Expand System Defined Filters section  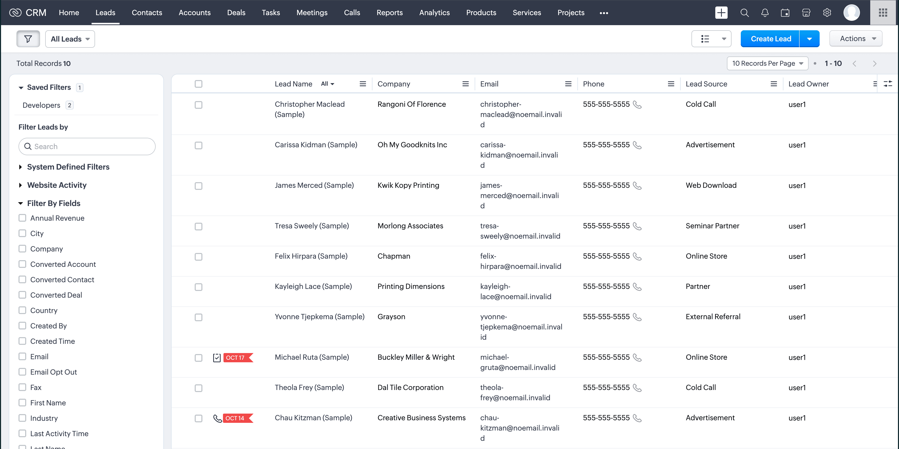pos(68,167)
